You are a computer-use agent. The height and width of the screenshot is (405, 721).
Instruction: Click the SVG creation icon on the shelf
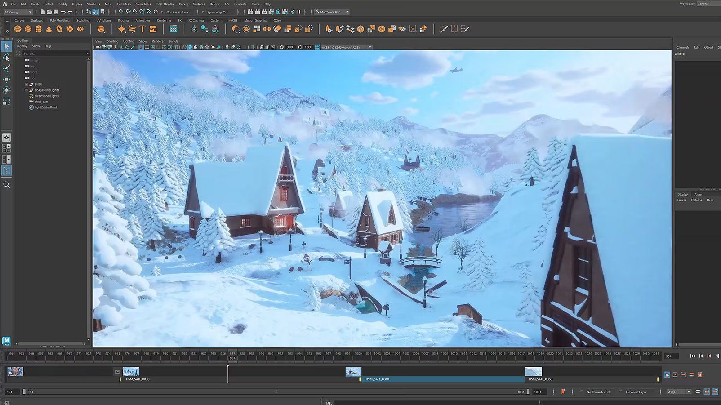pos(153,29)
